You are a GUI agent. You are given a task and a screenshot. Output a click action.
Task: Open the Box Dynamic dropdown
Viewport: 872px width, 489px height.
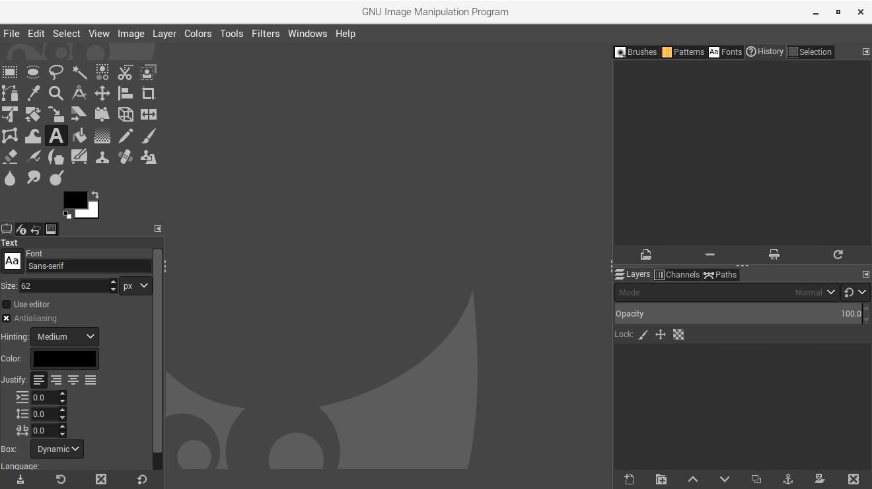(x=57, y=449)
